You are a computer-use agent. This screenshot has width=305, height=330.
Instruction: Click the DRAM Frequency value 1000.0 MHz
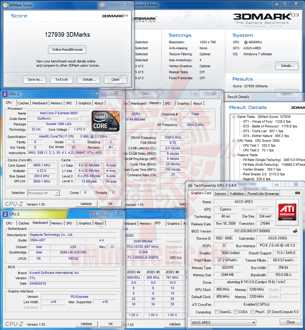173,137
